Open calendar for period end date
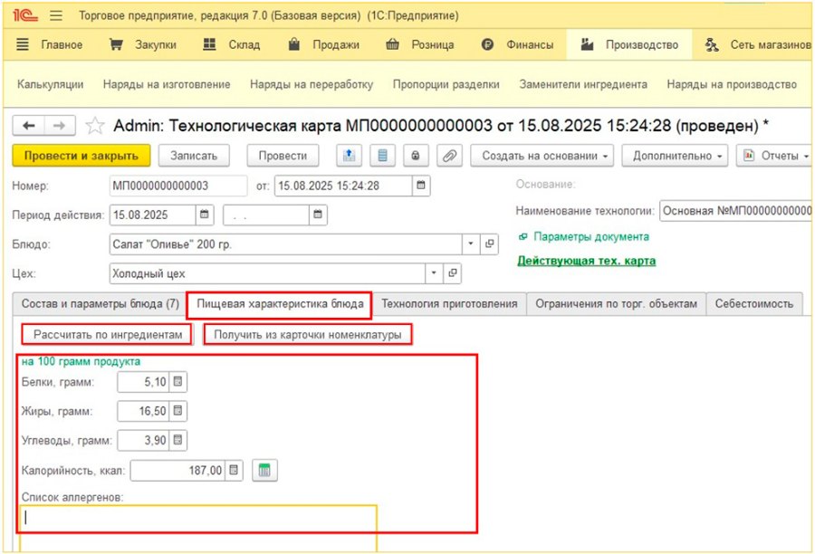Image resolution: width=815 pixels, height=554 pixels. click(318, 215)
